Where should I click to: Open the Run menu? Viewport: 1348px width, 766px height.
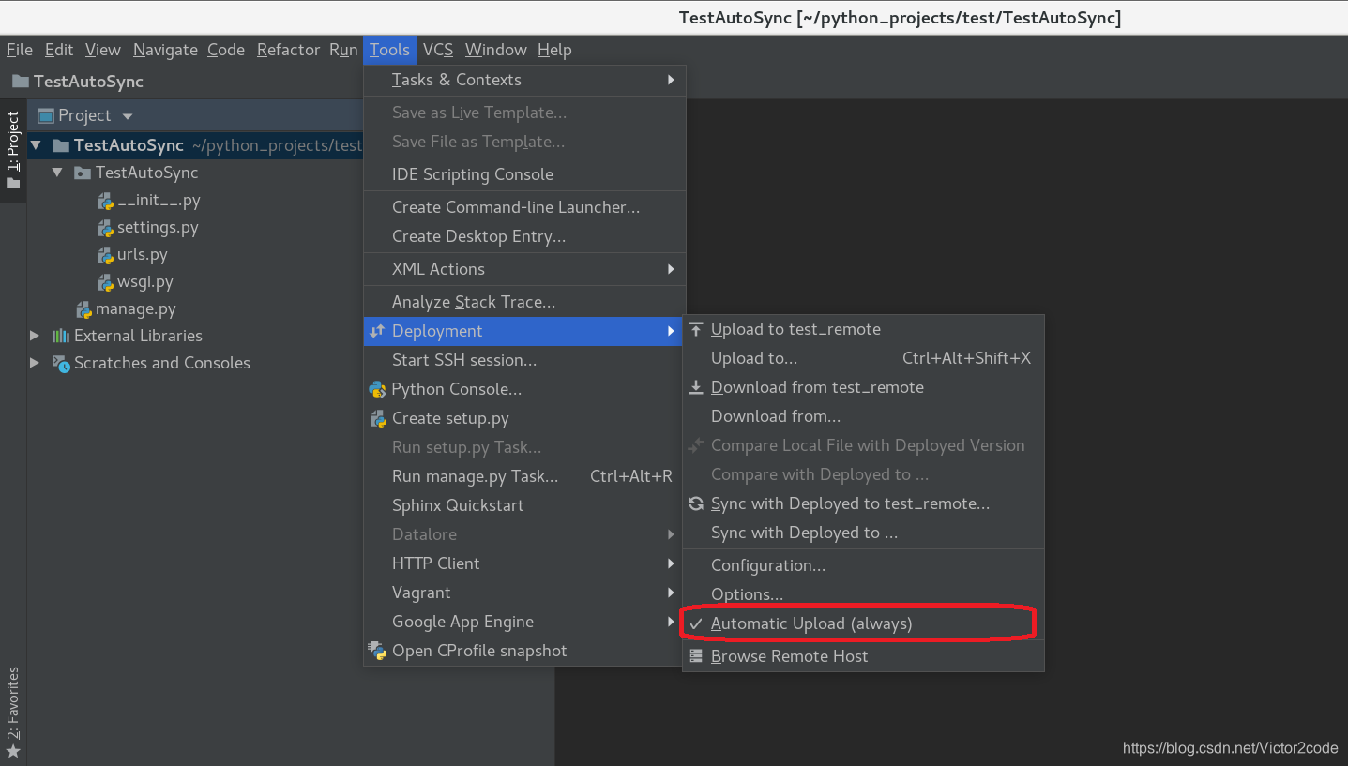click(x=343, y=50)
